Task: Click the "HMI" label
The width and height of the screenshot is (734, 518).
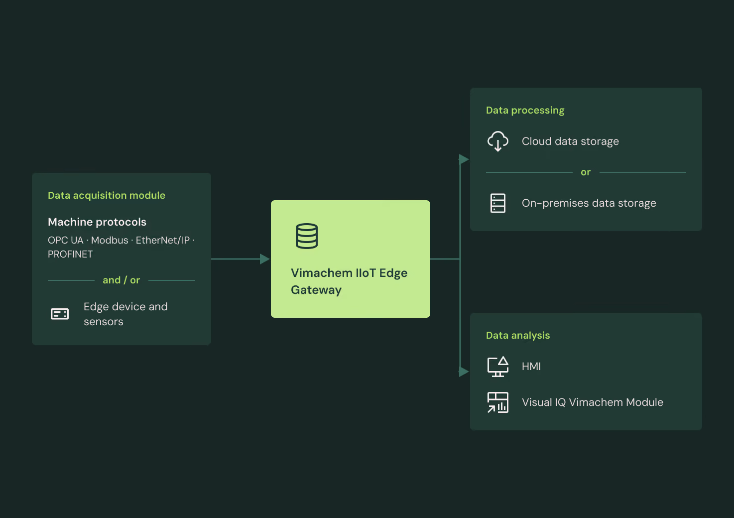Action: 531,367
